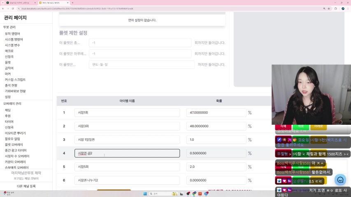Click probability field 2.0 in row 5
This screenshot has height=197, width=351.
pos(216,167)
